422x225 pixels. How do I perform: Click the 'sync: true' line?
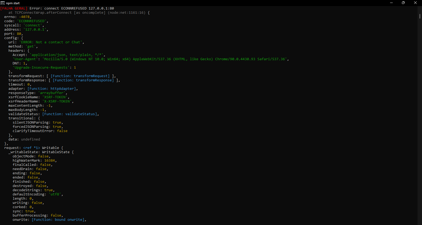click(x=24, y=211)
